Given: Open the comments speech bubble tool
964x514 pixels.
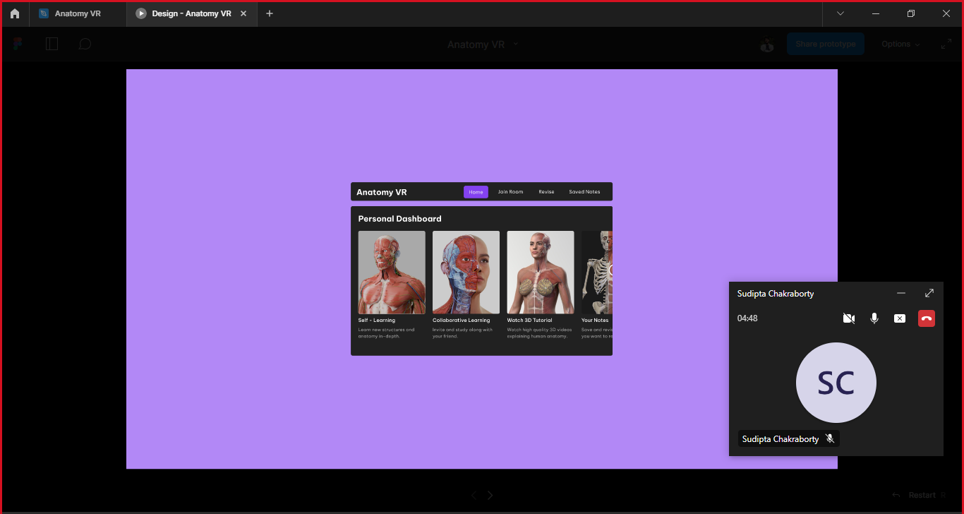Looking at the screenshot, I should tap(85, 44).
